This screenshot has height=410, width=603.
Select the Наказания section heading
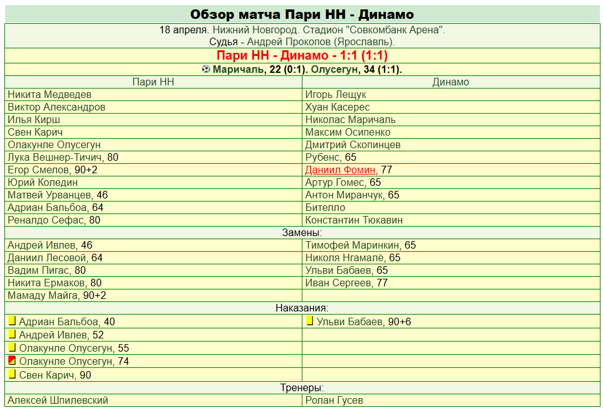click(302, 308)
